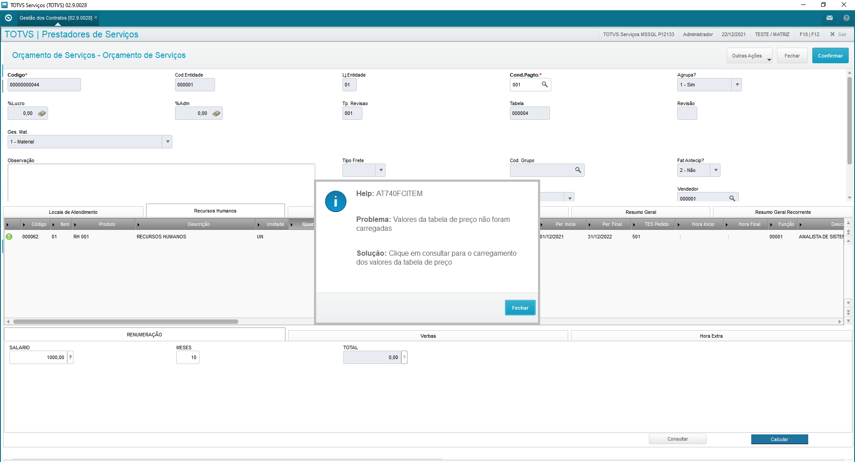Click the form vertical scrollbar thumb

(850, 120)
